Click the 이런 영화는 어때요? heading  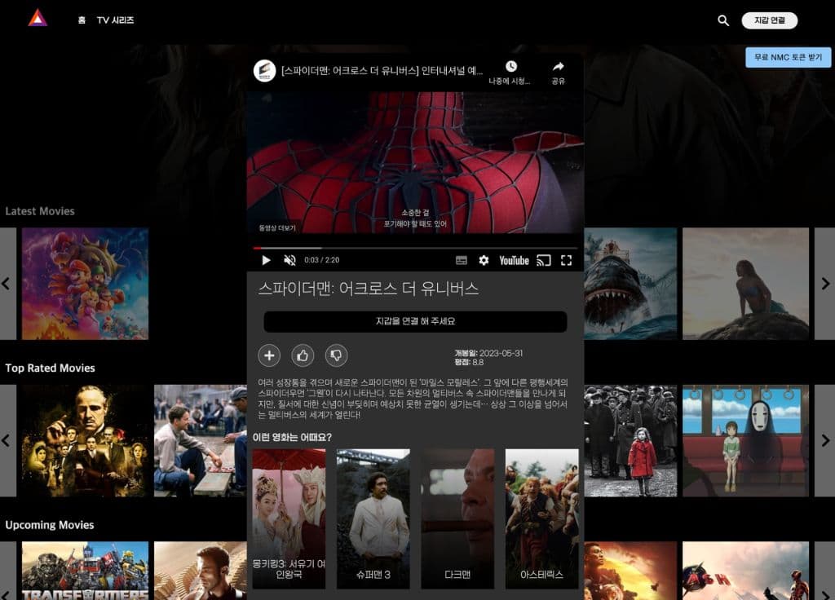(x=292, y=437)
